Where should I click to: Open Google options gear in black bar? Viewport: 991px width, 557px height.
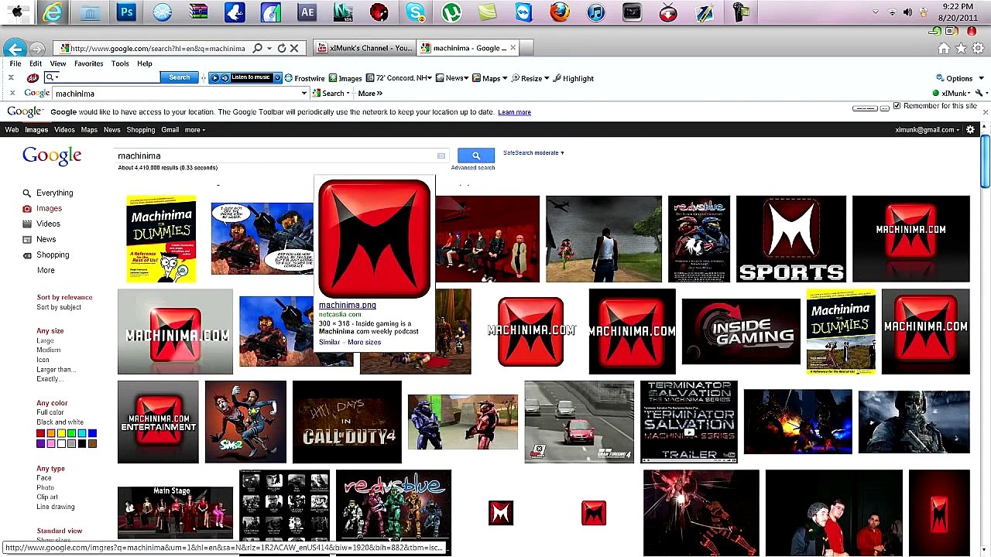[x=970, y=130]
